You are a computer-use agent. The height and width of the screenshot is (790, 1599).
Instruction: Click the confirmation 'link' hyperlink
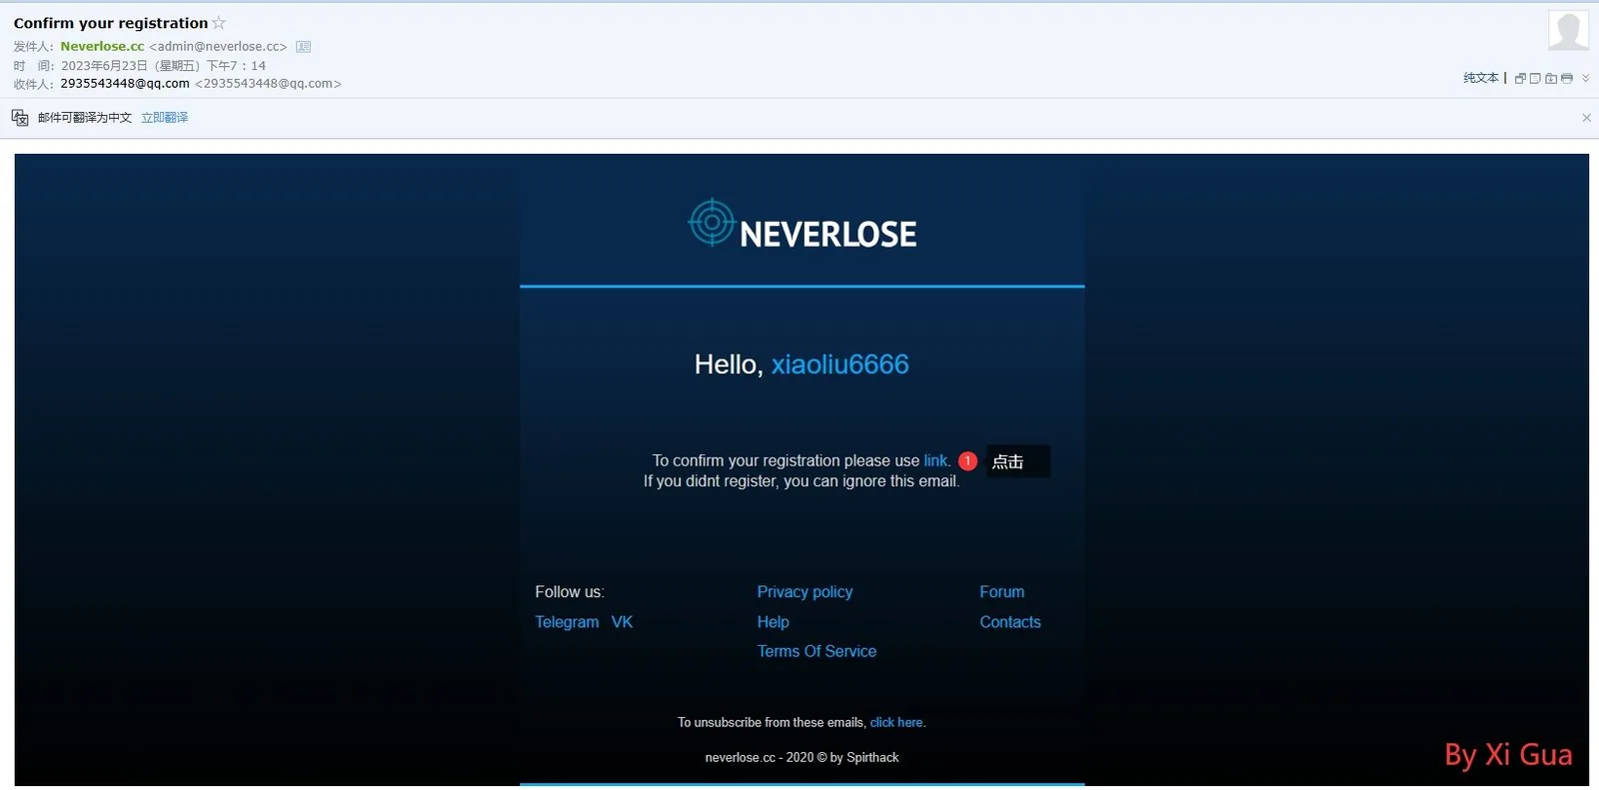[934, 460]
